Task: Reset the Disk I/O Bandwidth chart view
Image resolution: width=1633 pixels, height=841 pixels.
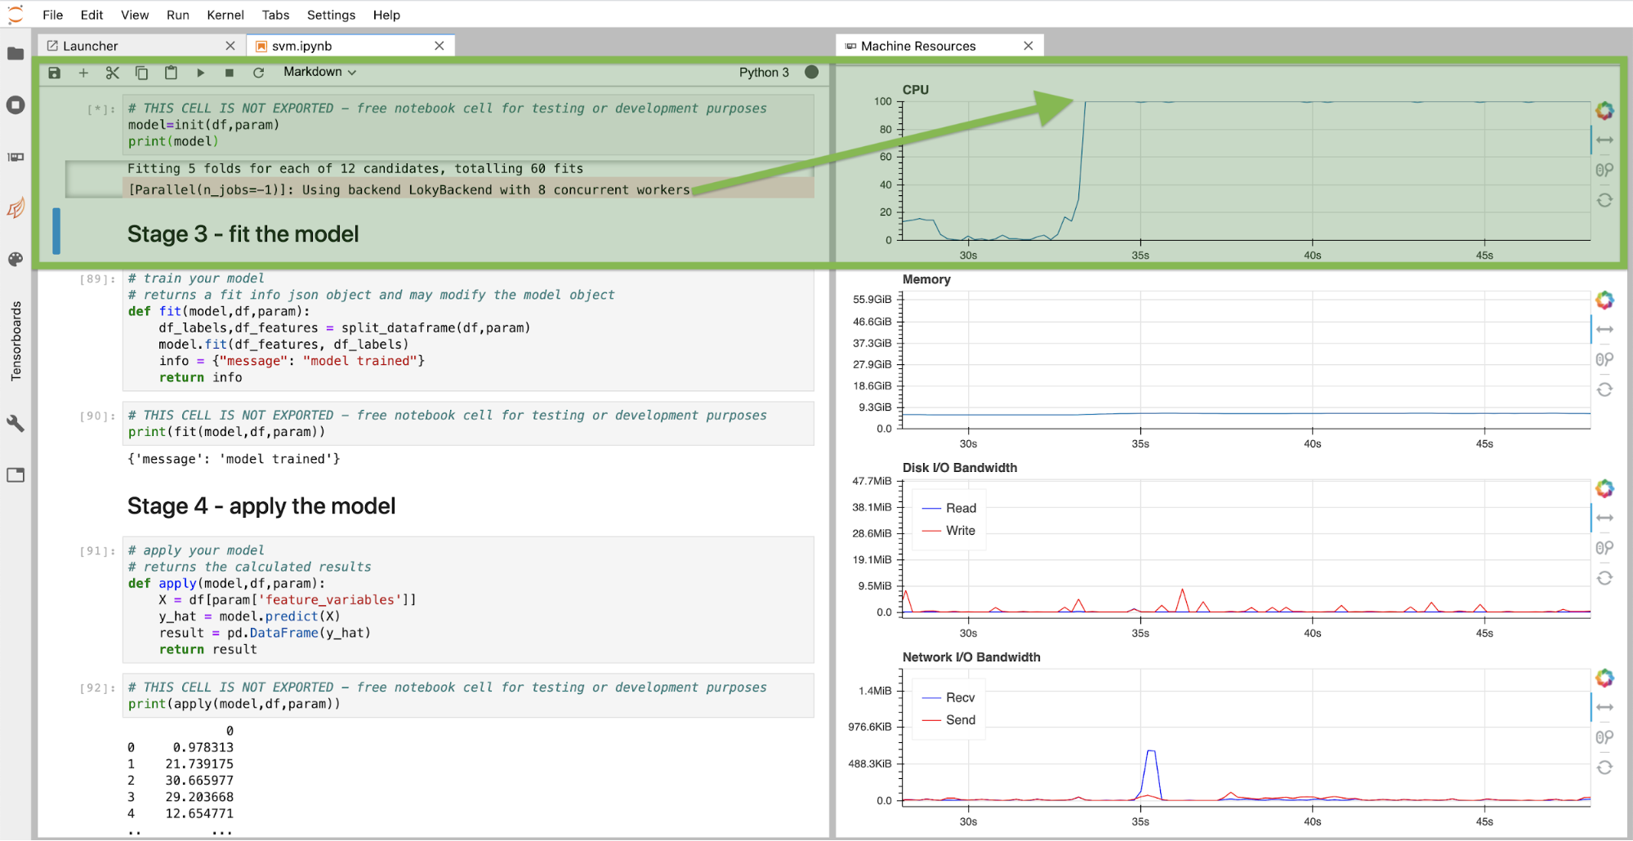Action: pyautogui.click(x=1604, y=578)
